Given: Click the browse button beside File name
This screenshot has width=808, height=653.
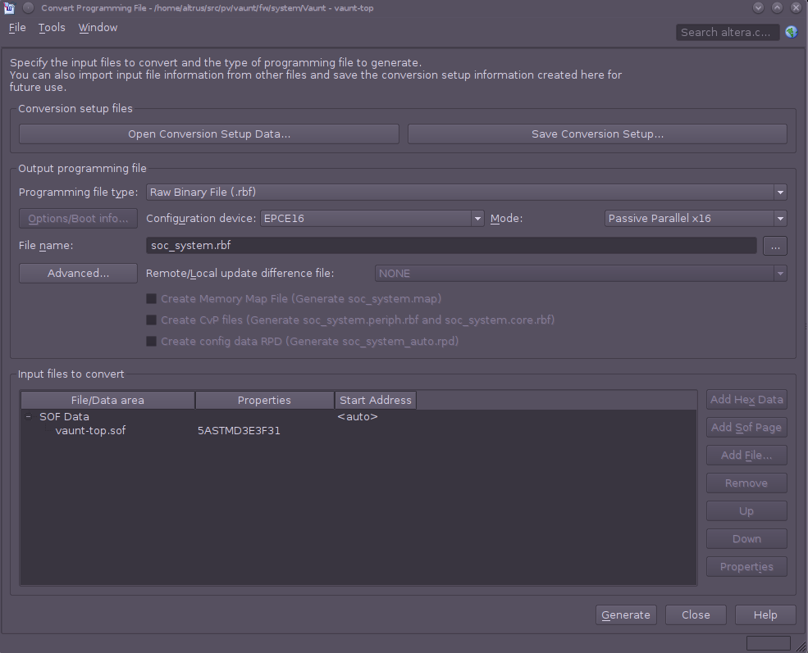Looking at the screenshot, I should click(x=774, y=245).
